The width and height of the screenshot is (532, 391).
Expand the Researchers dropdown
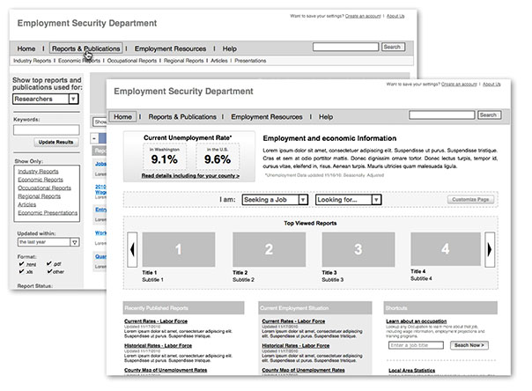click(x=73, y=100)
